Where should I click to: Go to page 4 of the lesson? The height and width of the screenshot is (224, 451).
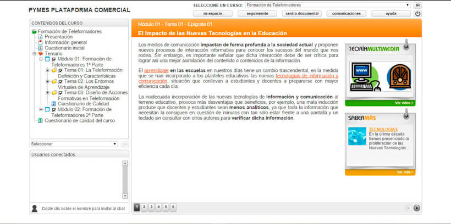pyautogui.click(x=158, y=208)
